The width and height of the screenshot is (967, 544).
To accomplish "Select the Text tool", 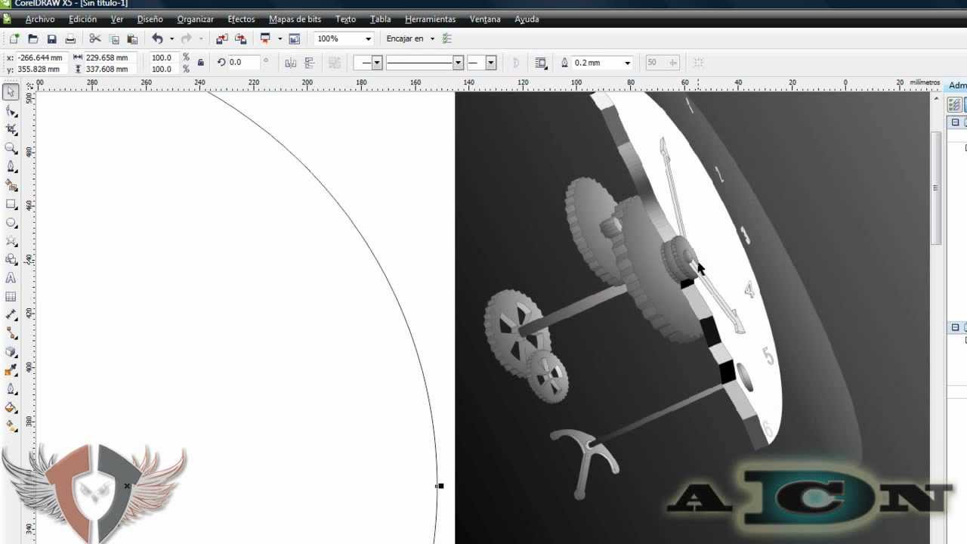I will tap(11, 278).
